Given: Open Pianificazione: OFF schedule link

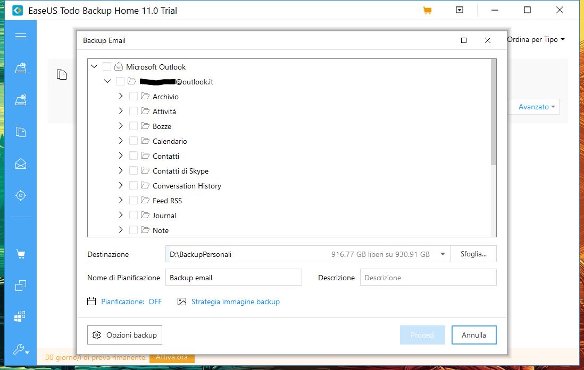Looking at the screenshot, I should coord(131,302).
